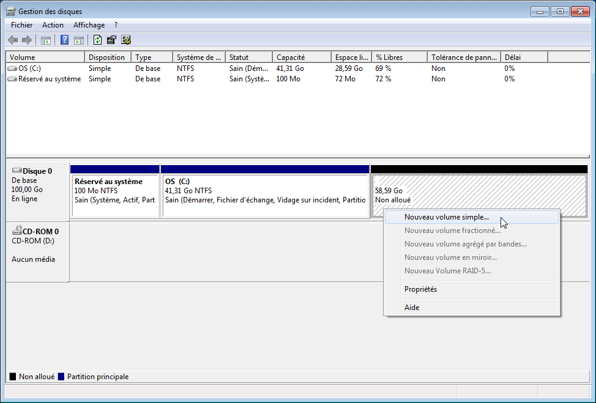Click the Gestion des disques title icon

11,12
